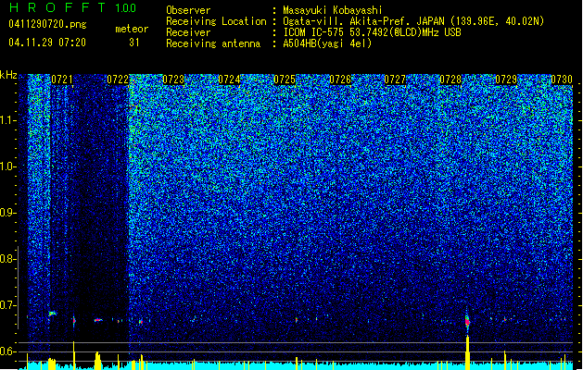583x370 pixels.
Task: Click the 0723 time marker
Action: click(x=173, y=80)
